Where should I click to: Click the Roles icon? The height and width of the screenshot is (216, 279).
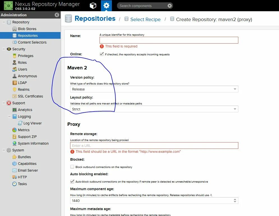[x=14, y=63]
